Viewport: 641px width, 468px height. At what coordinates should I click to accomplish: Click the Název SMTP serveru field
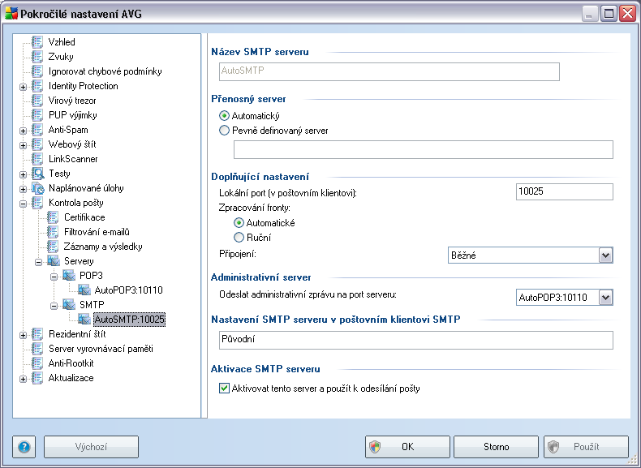click(389, 71)
